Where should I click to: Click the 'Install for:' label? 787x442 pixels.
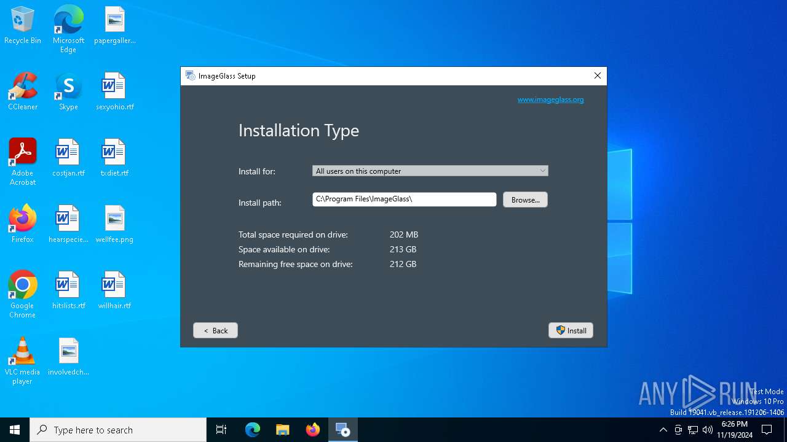(257, 171)
